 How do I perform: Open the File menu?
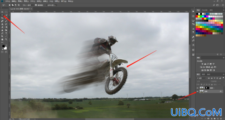click(x=7, y=1)
